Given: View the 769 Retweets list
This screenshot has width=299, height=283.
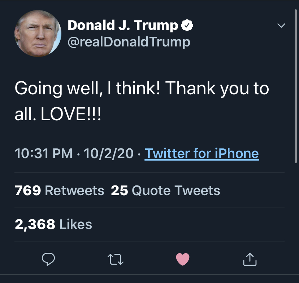Looking at the screenshot, I should click(60, 190).
